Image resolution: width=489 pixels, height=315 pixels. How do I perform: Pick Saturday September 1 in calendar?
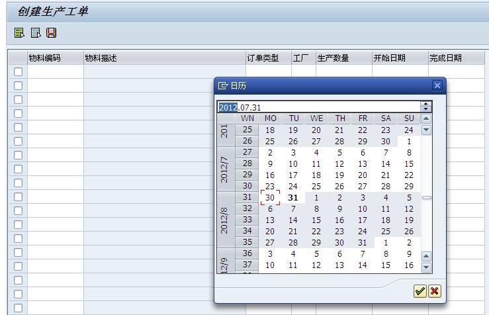[x=386, y=242]
